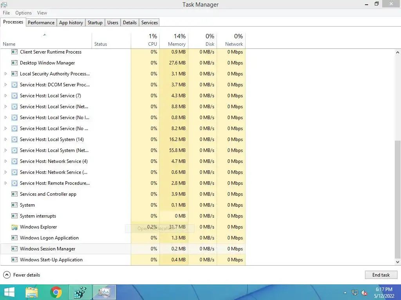Screen dimensions: 401x300
Task: Sort by the Status column header
Action: 111,41
